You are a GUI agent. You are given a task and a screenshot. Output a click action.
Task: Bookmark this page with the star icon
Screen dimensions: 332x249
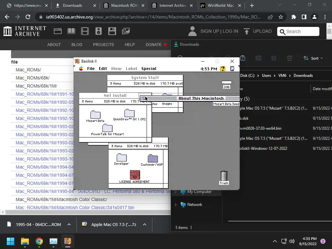click(x=281, y=17)
